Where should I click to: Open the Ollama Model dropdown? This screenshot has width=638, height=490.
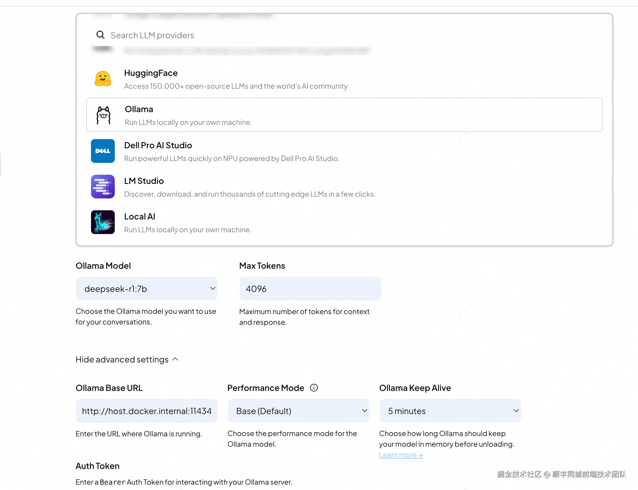click(146, 289)
